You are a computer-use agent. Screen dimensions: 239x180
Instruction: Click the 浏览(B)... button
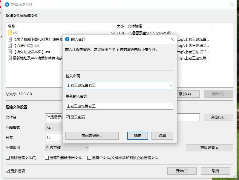218,117
